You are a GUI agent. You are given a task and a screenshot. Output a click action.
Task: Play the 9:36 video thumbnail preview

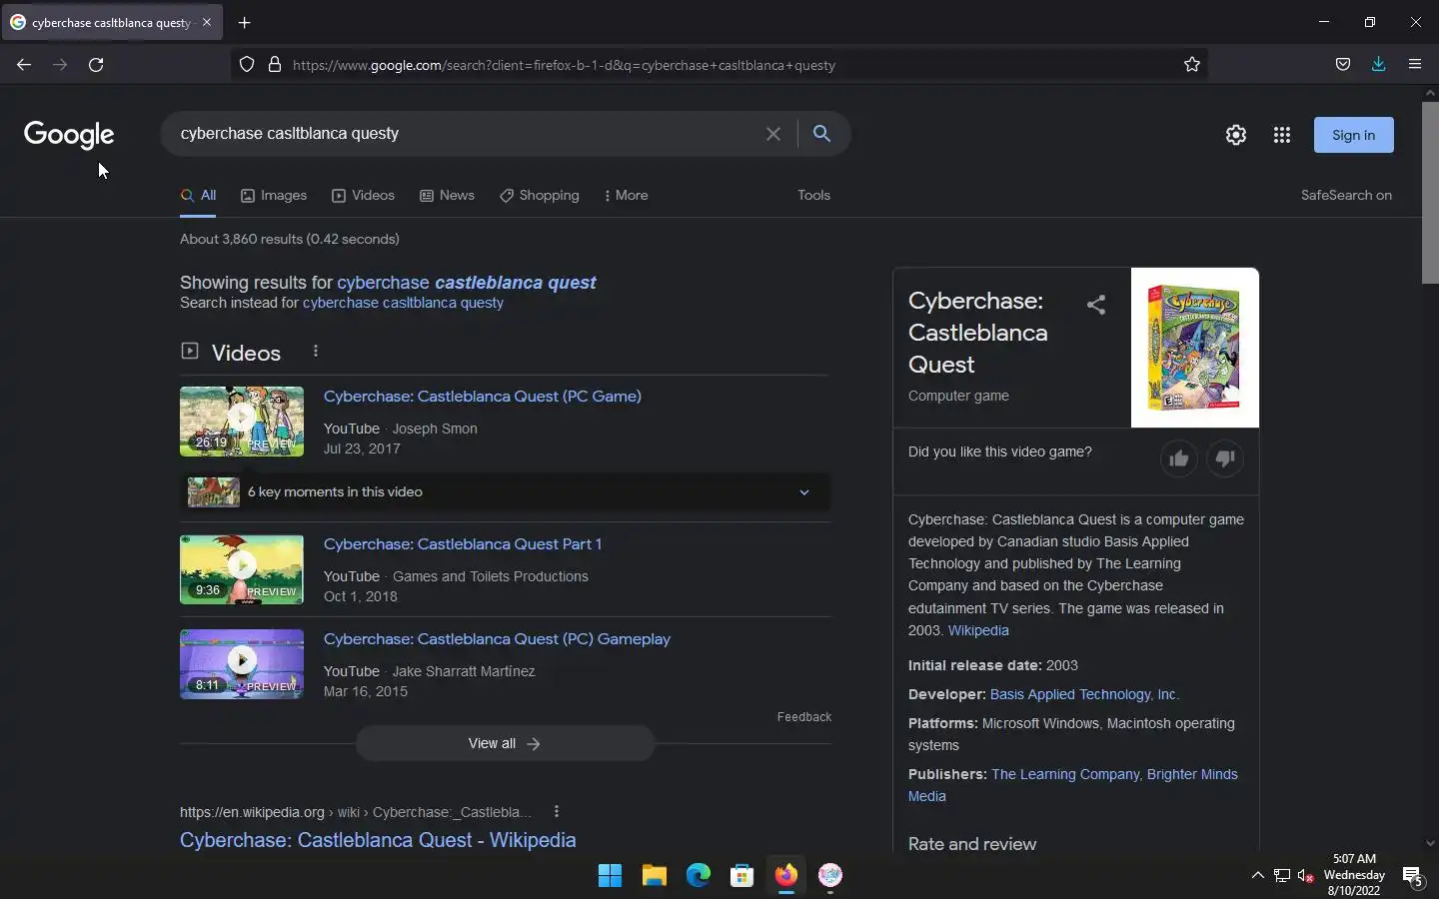click(242, 569)
